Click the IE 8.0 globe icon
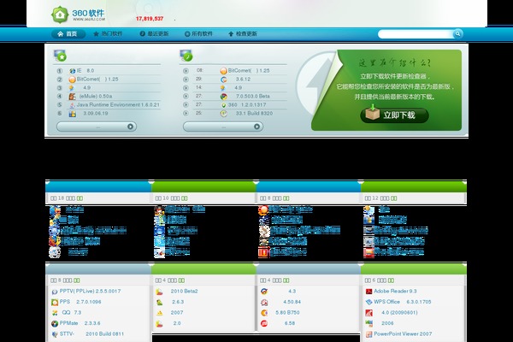The height and width of the screenshot is (342, 513). point(73,71)
